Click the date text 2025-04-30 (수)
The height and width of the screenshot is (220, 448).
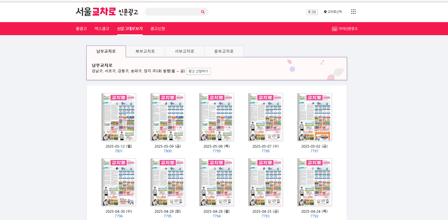119,211
